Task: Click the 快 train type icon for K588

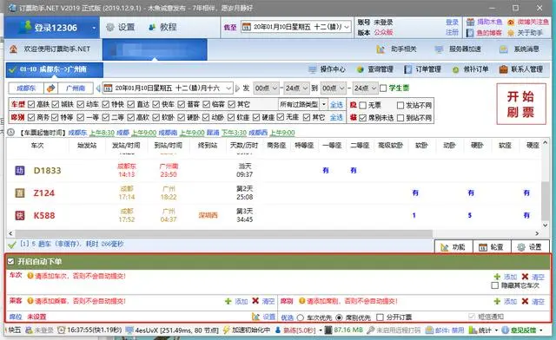Action: 19,215
